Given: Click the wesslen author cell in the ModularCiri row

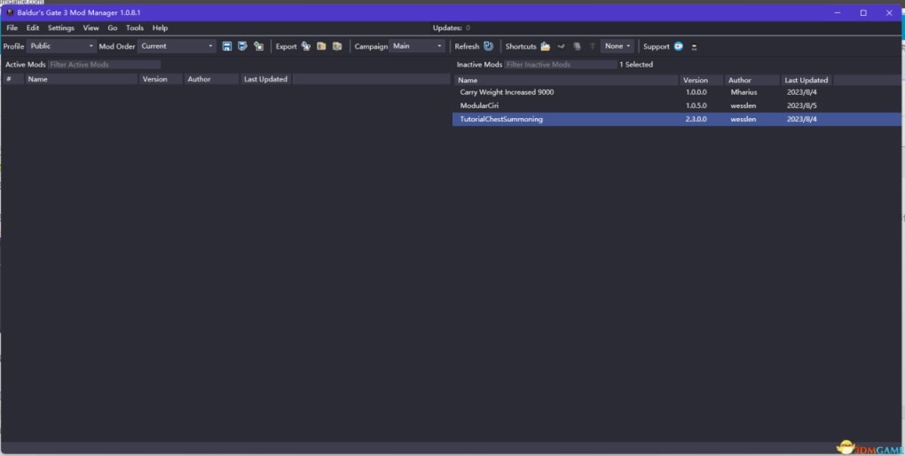Looking at the screenshot, I should 743,106.
